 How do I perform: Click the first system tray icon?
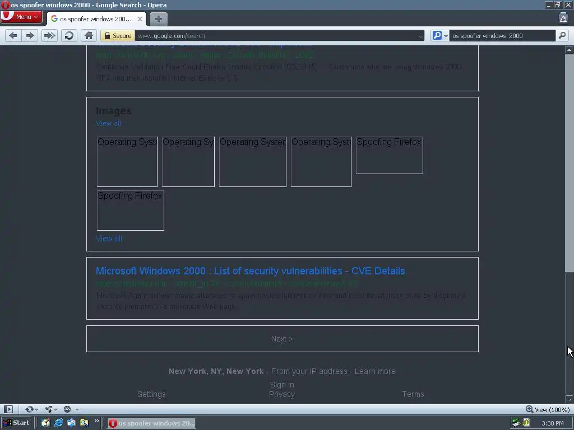click(x=516, y=423)
